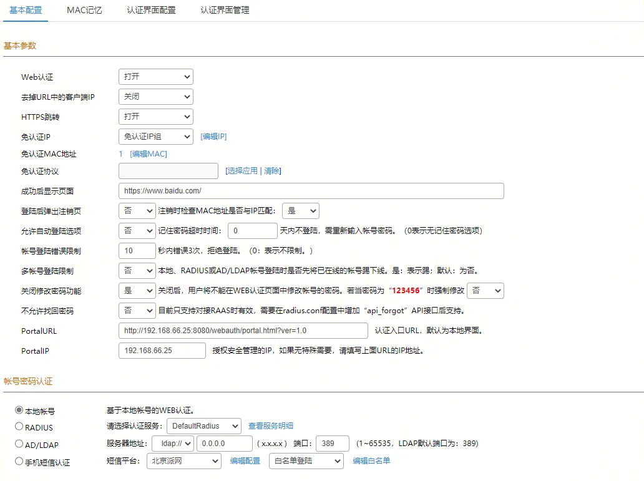Open the Web认证 dropdown
Viewport: 644px width, 481px height.
155,77
